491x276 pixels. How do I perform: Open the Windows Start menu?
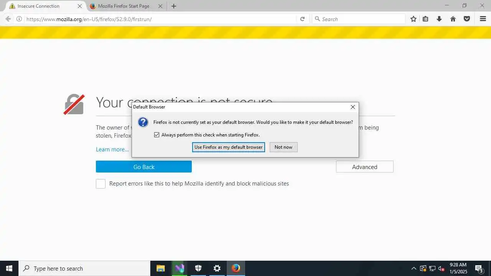9,268
